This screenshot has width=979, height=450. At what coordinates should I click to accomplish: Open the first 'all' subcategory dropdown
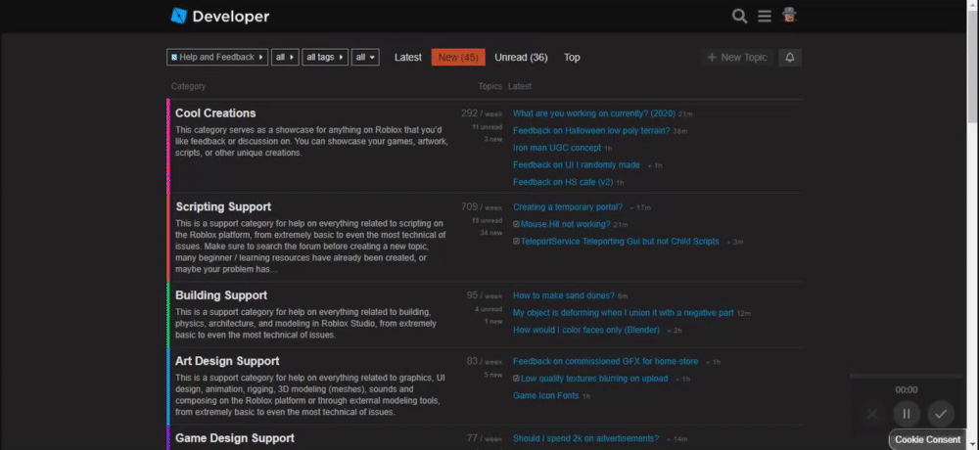[285, 58]
